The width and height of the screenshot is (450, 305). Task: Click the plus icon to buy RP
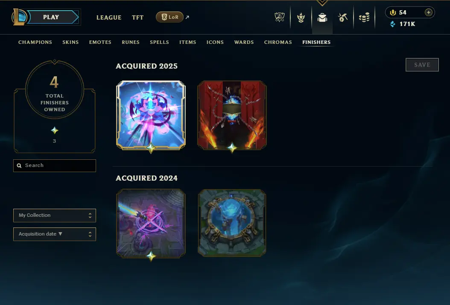(x=429, y=12)
